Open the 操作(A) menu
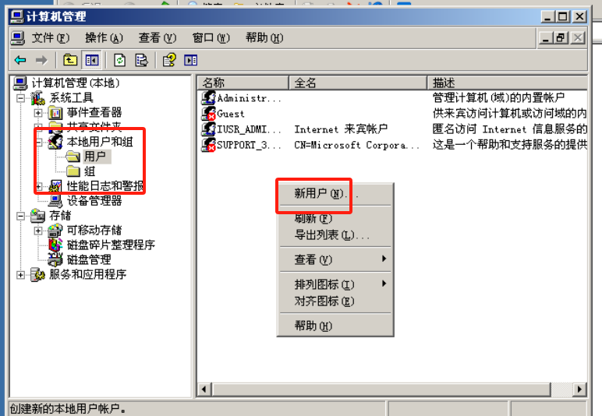 (104, 38)
